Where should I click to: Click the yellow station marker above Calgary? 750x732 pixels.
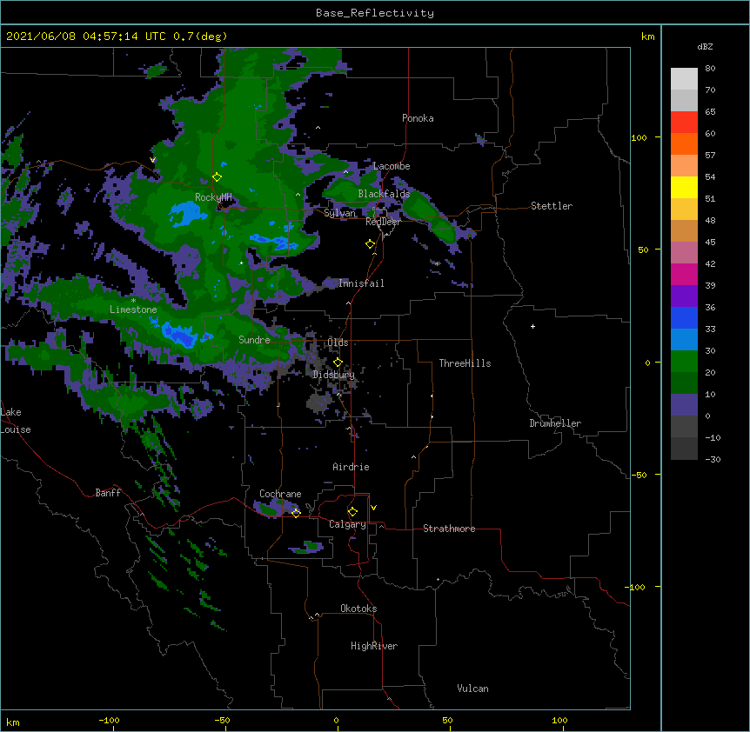[352, 512]
